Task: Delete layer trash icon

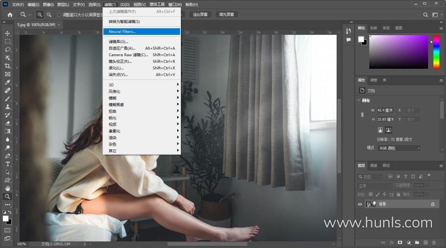Action: (x=434, y=242)
